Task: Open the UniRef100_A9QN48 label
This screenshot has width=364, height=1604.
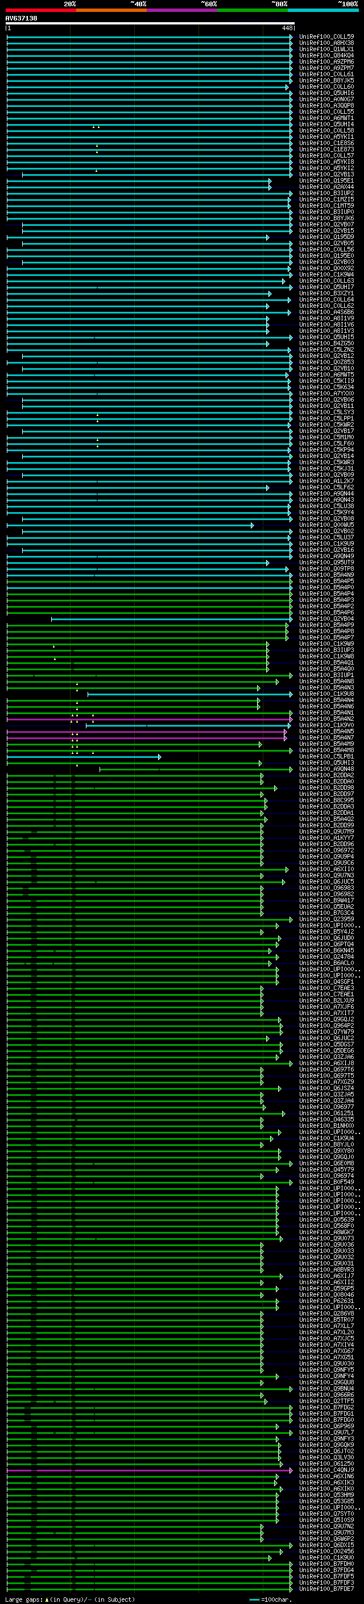Action: click(326, 770)
